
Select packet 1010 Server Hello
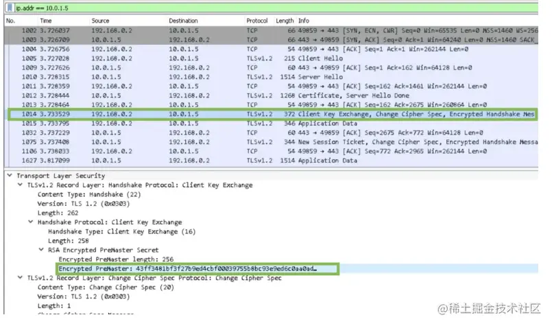tap(271, 77)
